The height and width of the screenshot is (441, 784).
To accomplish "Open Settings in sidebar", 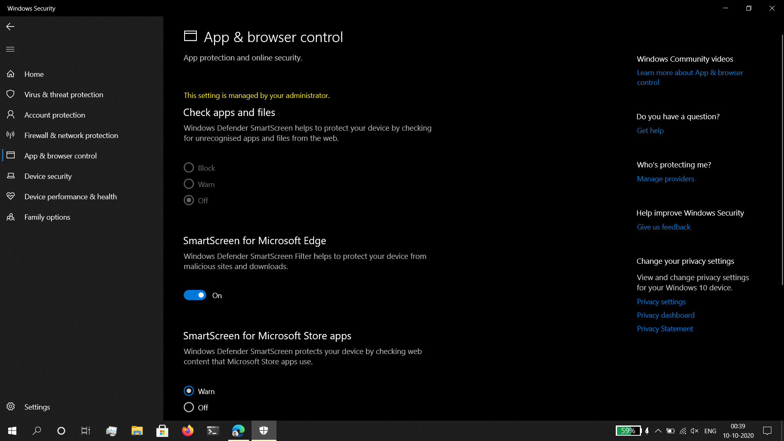I will point(82,407).
